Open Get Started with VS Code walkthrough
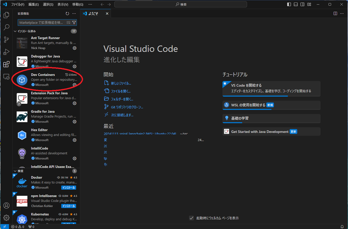 tap(271, 89)
